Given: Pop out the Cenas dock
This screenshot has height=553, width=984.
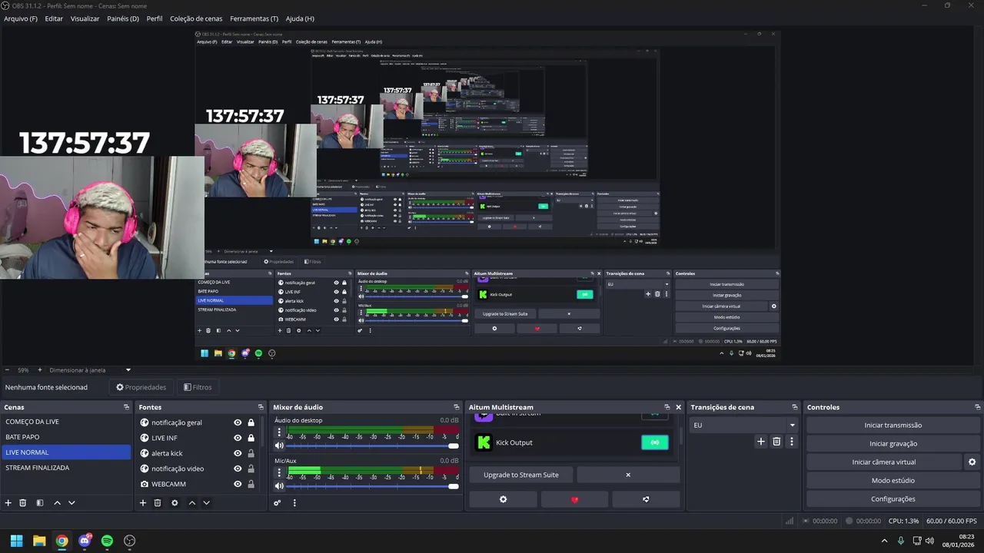Looking at the screenshot, I should 126,407.
